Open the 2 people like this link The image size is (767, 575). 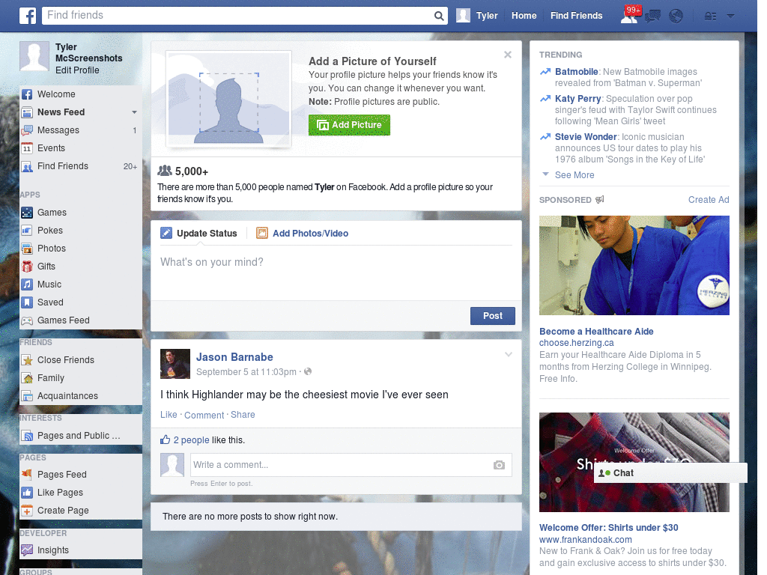(x=191, y=440)
